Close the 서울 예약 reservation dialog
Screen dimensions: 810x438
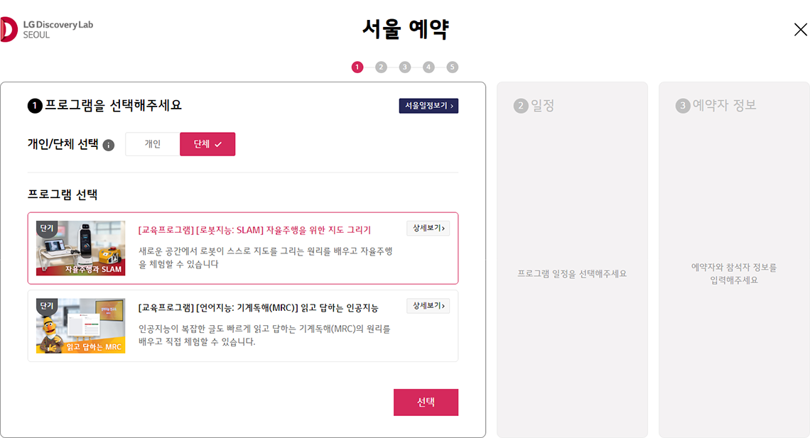tap(800, 29)
